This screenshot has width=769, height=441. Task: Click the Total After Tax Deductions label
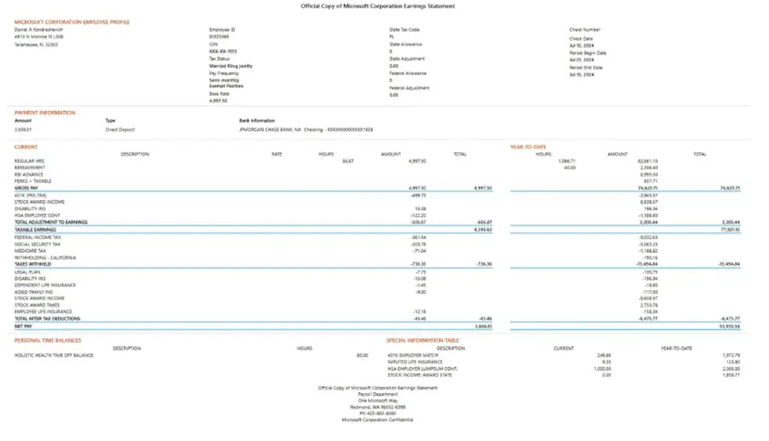(47, 319)
